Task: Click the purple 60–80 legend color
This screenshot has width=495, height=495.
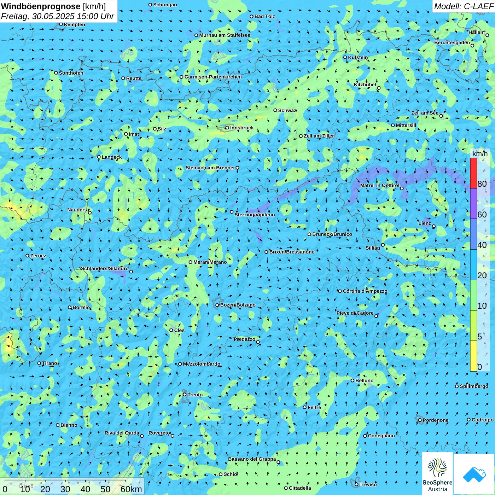Action: click(473, 204)
